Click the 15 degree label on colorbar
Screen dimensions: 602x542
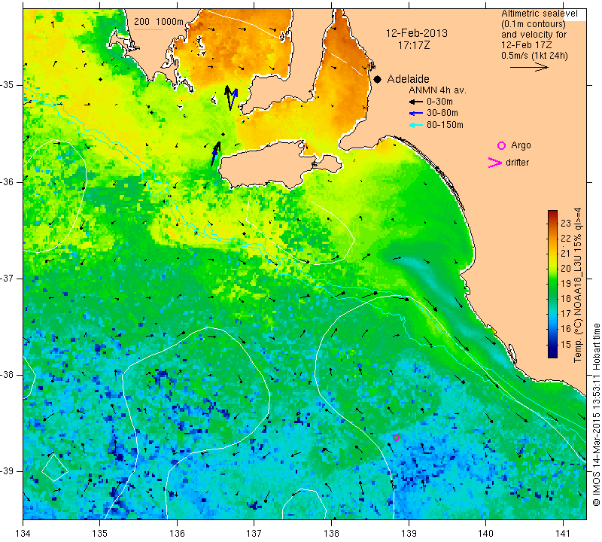(566, 344)
